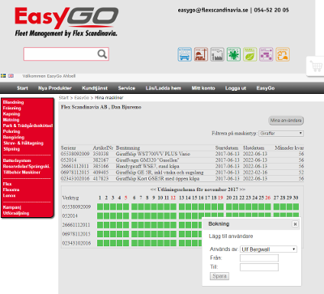The image size is (324, 294).
Task: Open the 'Mitt konto' menu item
Action: click(x=203, y=88)
